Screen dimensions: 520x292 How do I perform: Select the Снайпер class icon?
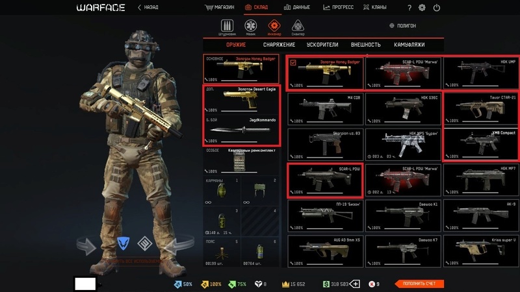click(298, 26)
